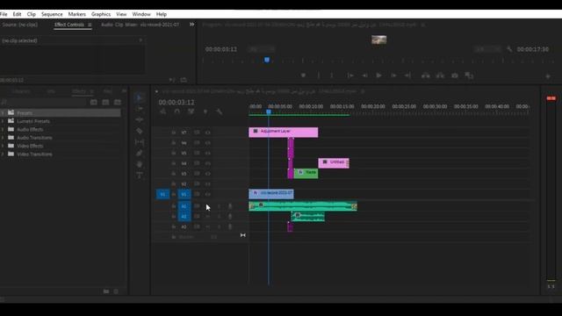Click the 32-bit Color effects filter icon
This screenshot has width=562, height=316.
click(105, 103)
